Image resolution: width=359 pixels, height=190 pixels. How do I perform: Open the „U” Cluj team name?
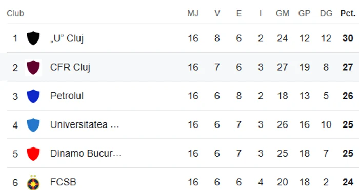67,38
